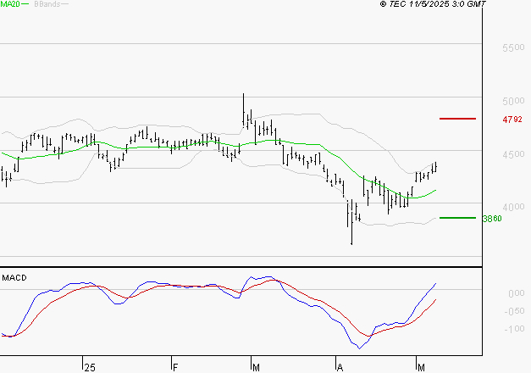Toggle the BBands legend label
Viewport: 531px width, 373px height.
[x=45, y=4]
